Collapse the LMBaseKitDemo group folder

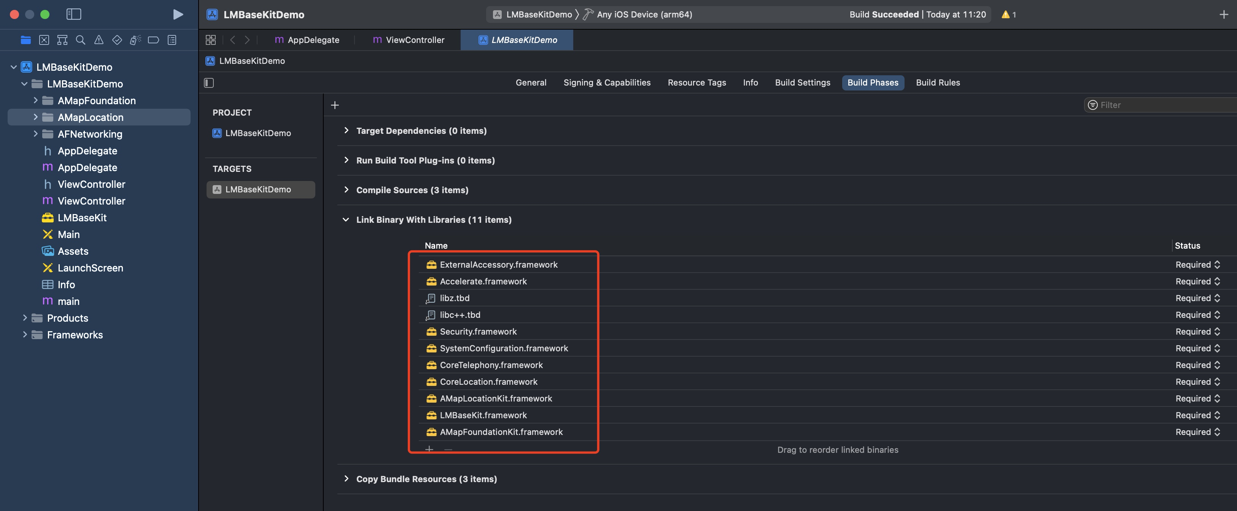tap(24, 84)
